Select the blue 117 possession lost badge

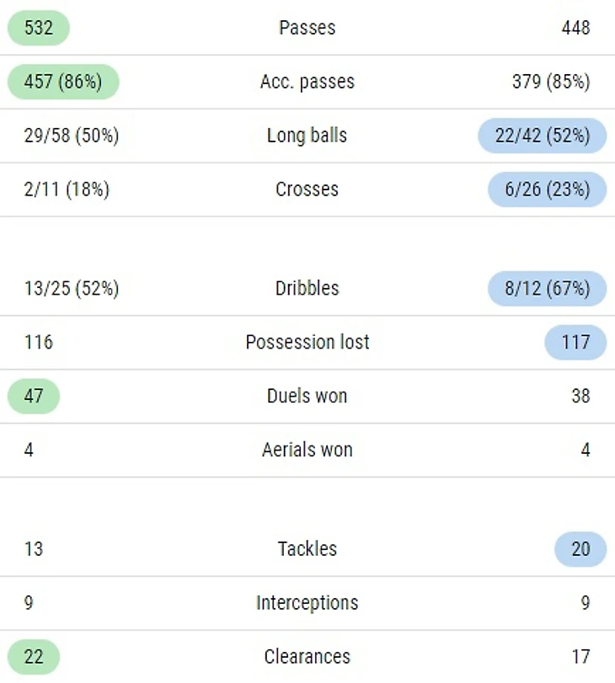[575, 342]
